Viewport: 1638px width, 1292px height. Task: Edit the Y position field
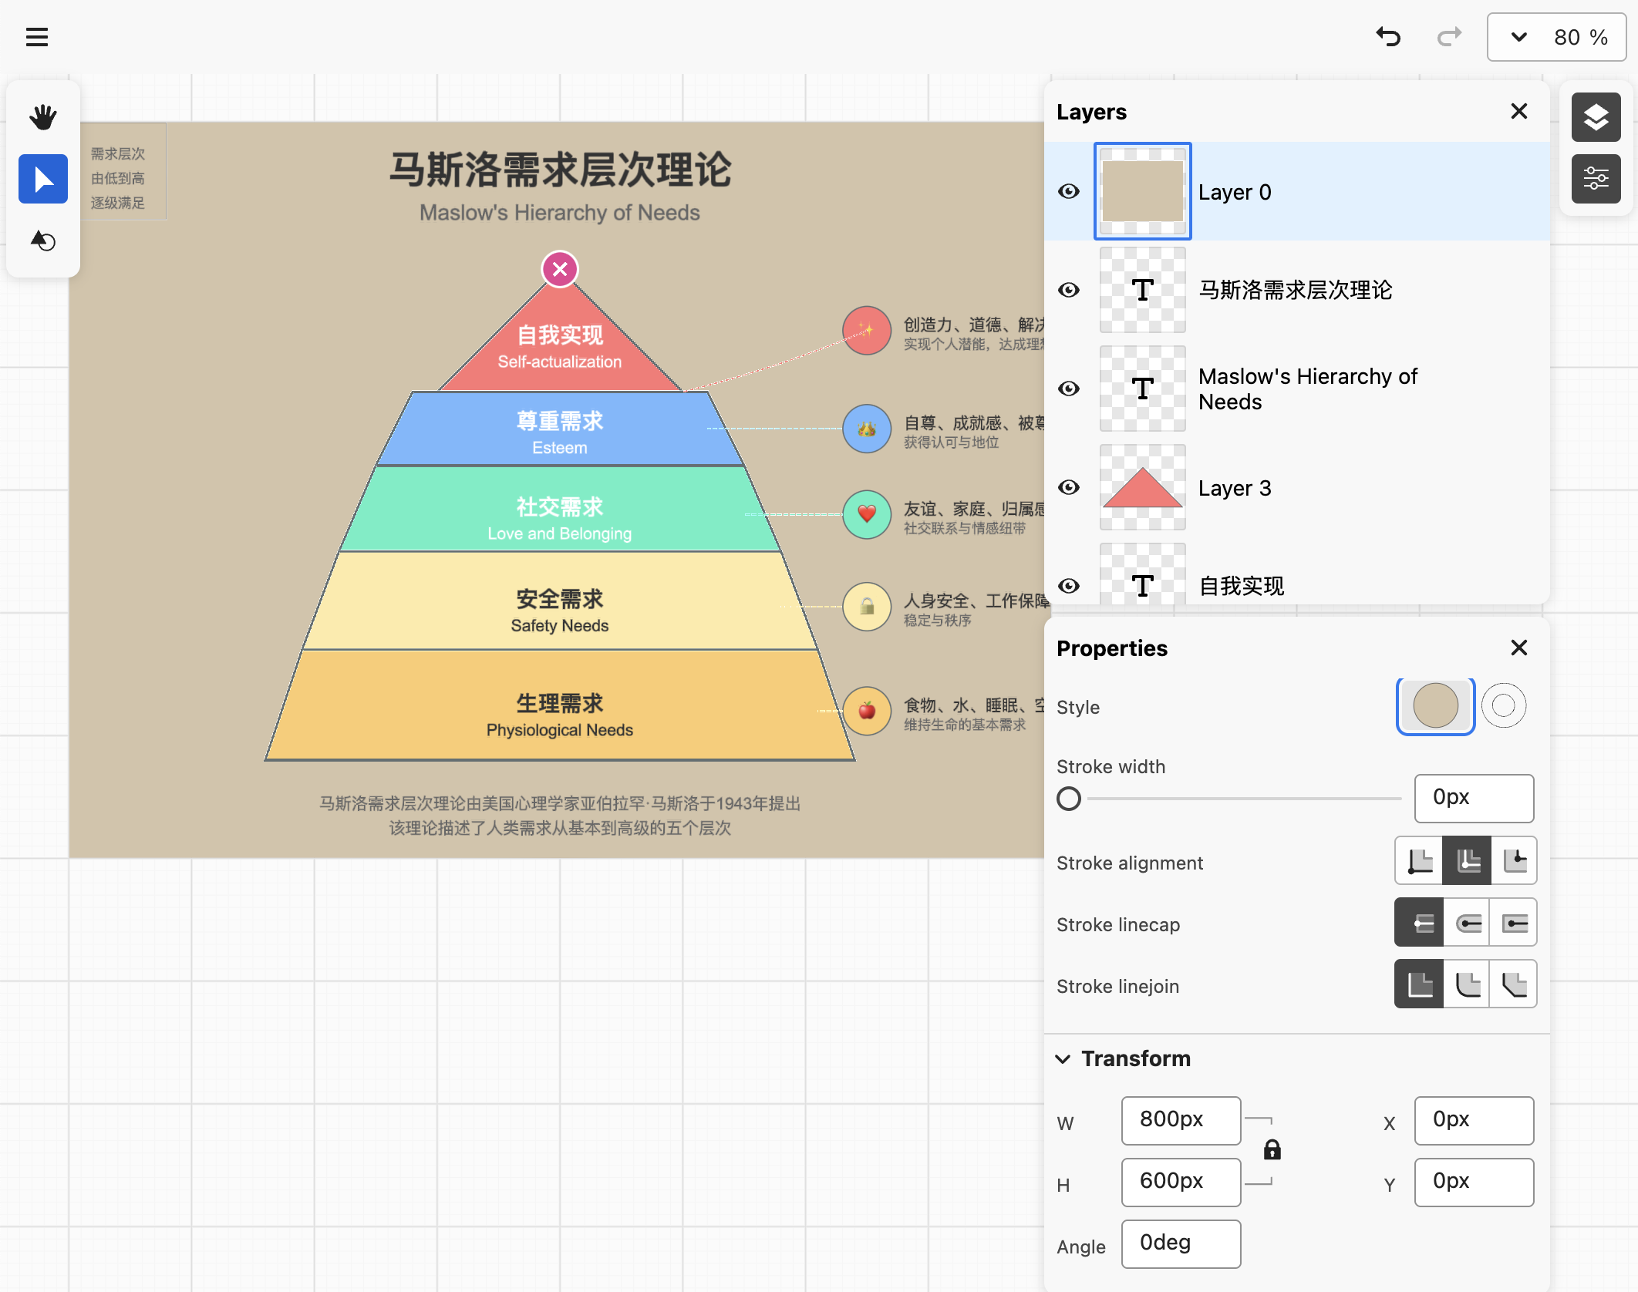click(1474, 1182)
